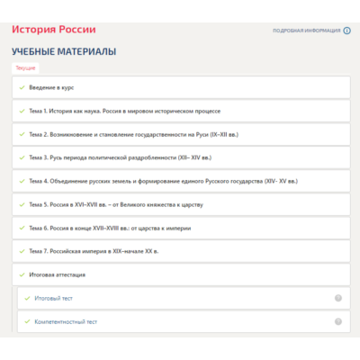Select the Текущие tab

coord(25,68)
